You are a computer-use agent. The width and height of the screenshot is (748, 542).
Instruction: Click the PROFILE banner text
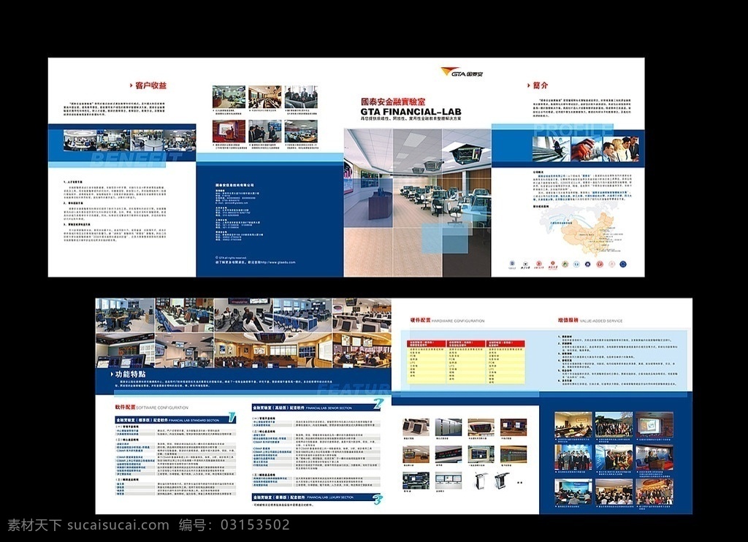(573, 130)
